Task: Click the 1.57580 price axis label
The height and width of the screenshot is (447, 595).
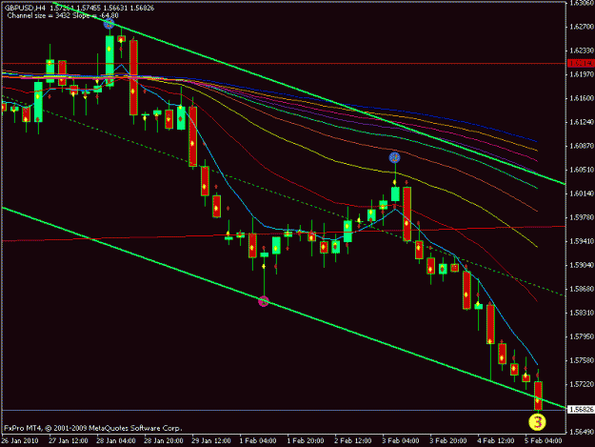Action: pyautogui.click(x=582, y=360)
